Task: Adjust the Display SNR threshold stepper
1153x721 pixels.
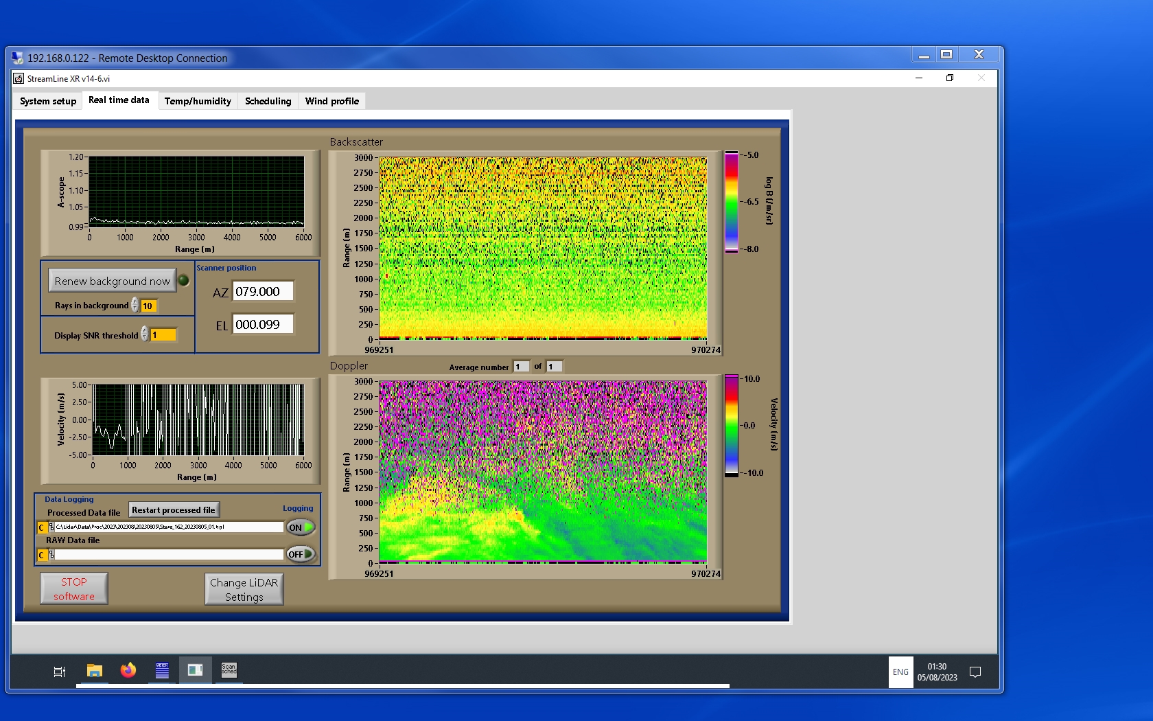Action: (144, 334)
